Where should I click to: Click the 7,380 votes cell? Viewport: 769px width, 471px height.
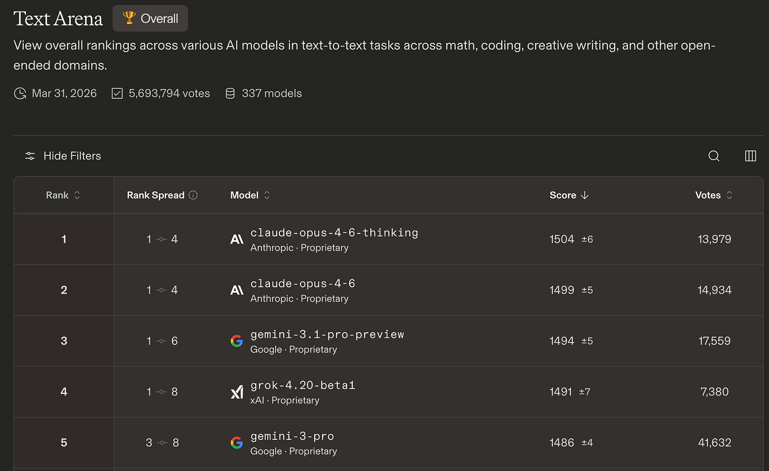(715, 392)
